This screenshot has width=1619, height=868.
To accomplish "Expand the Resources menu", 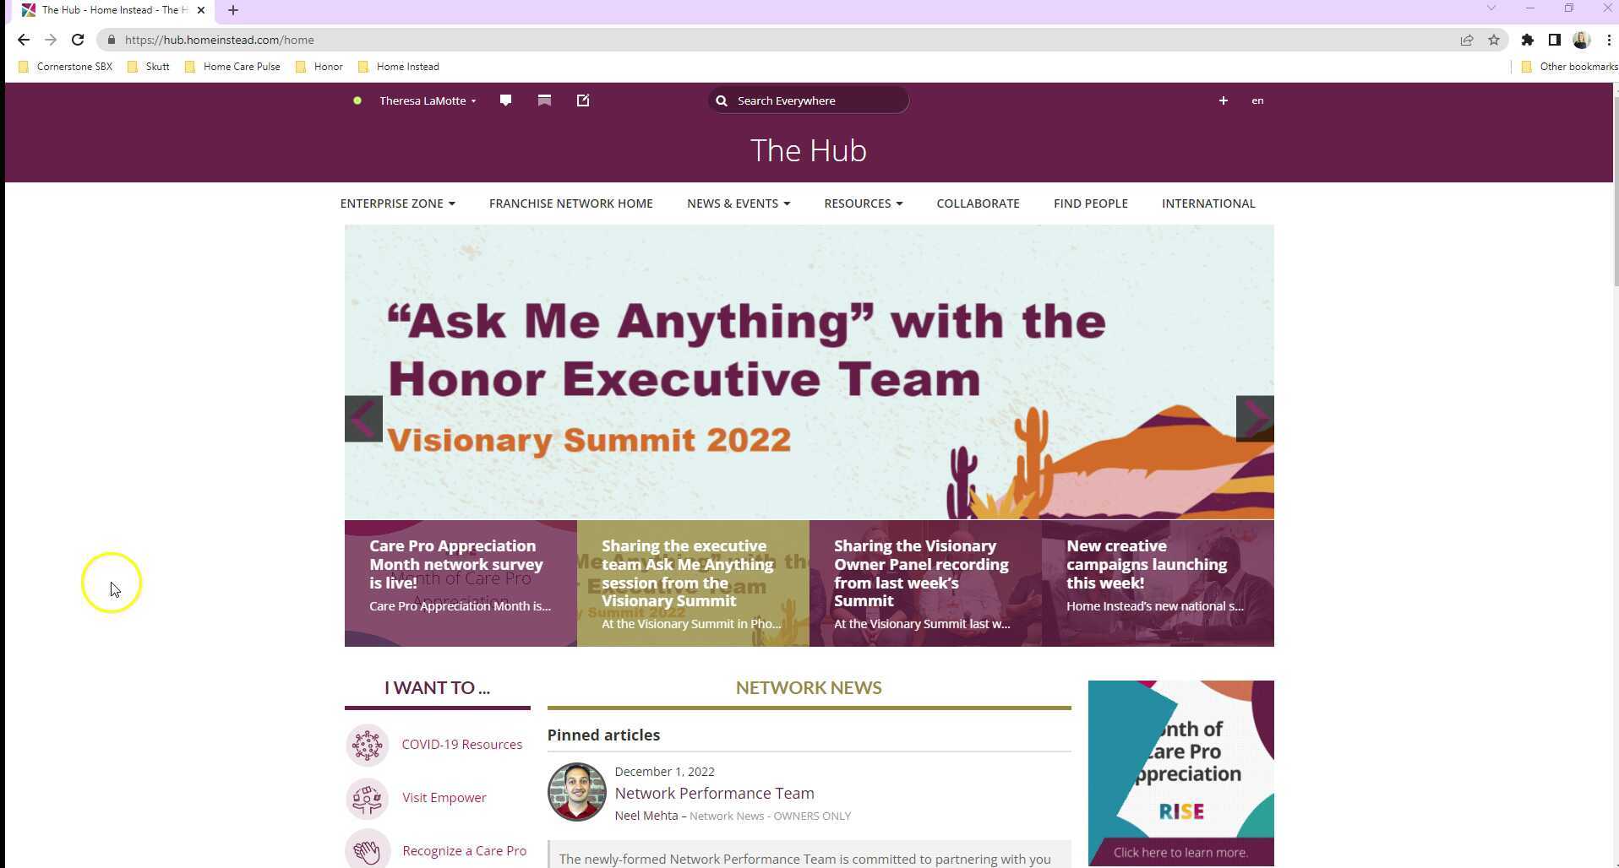I will pos(863,203).
